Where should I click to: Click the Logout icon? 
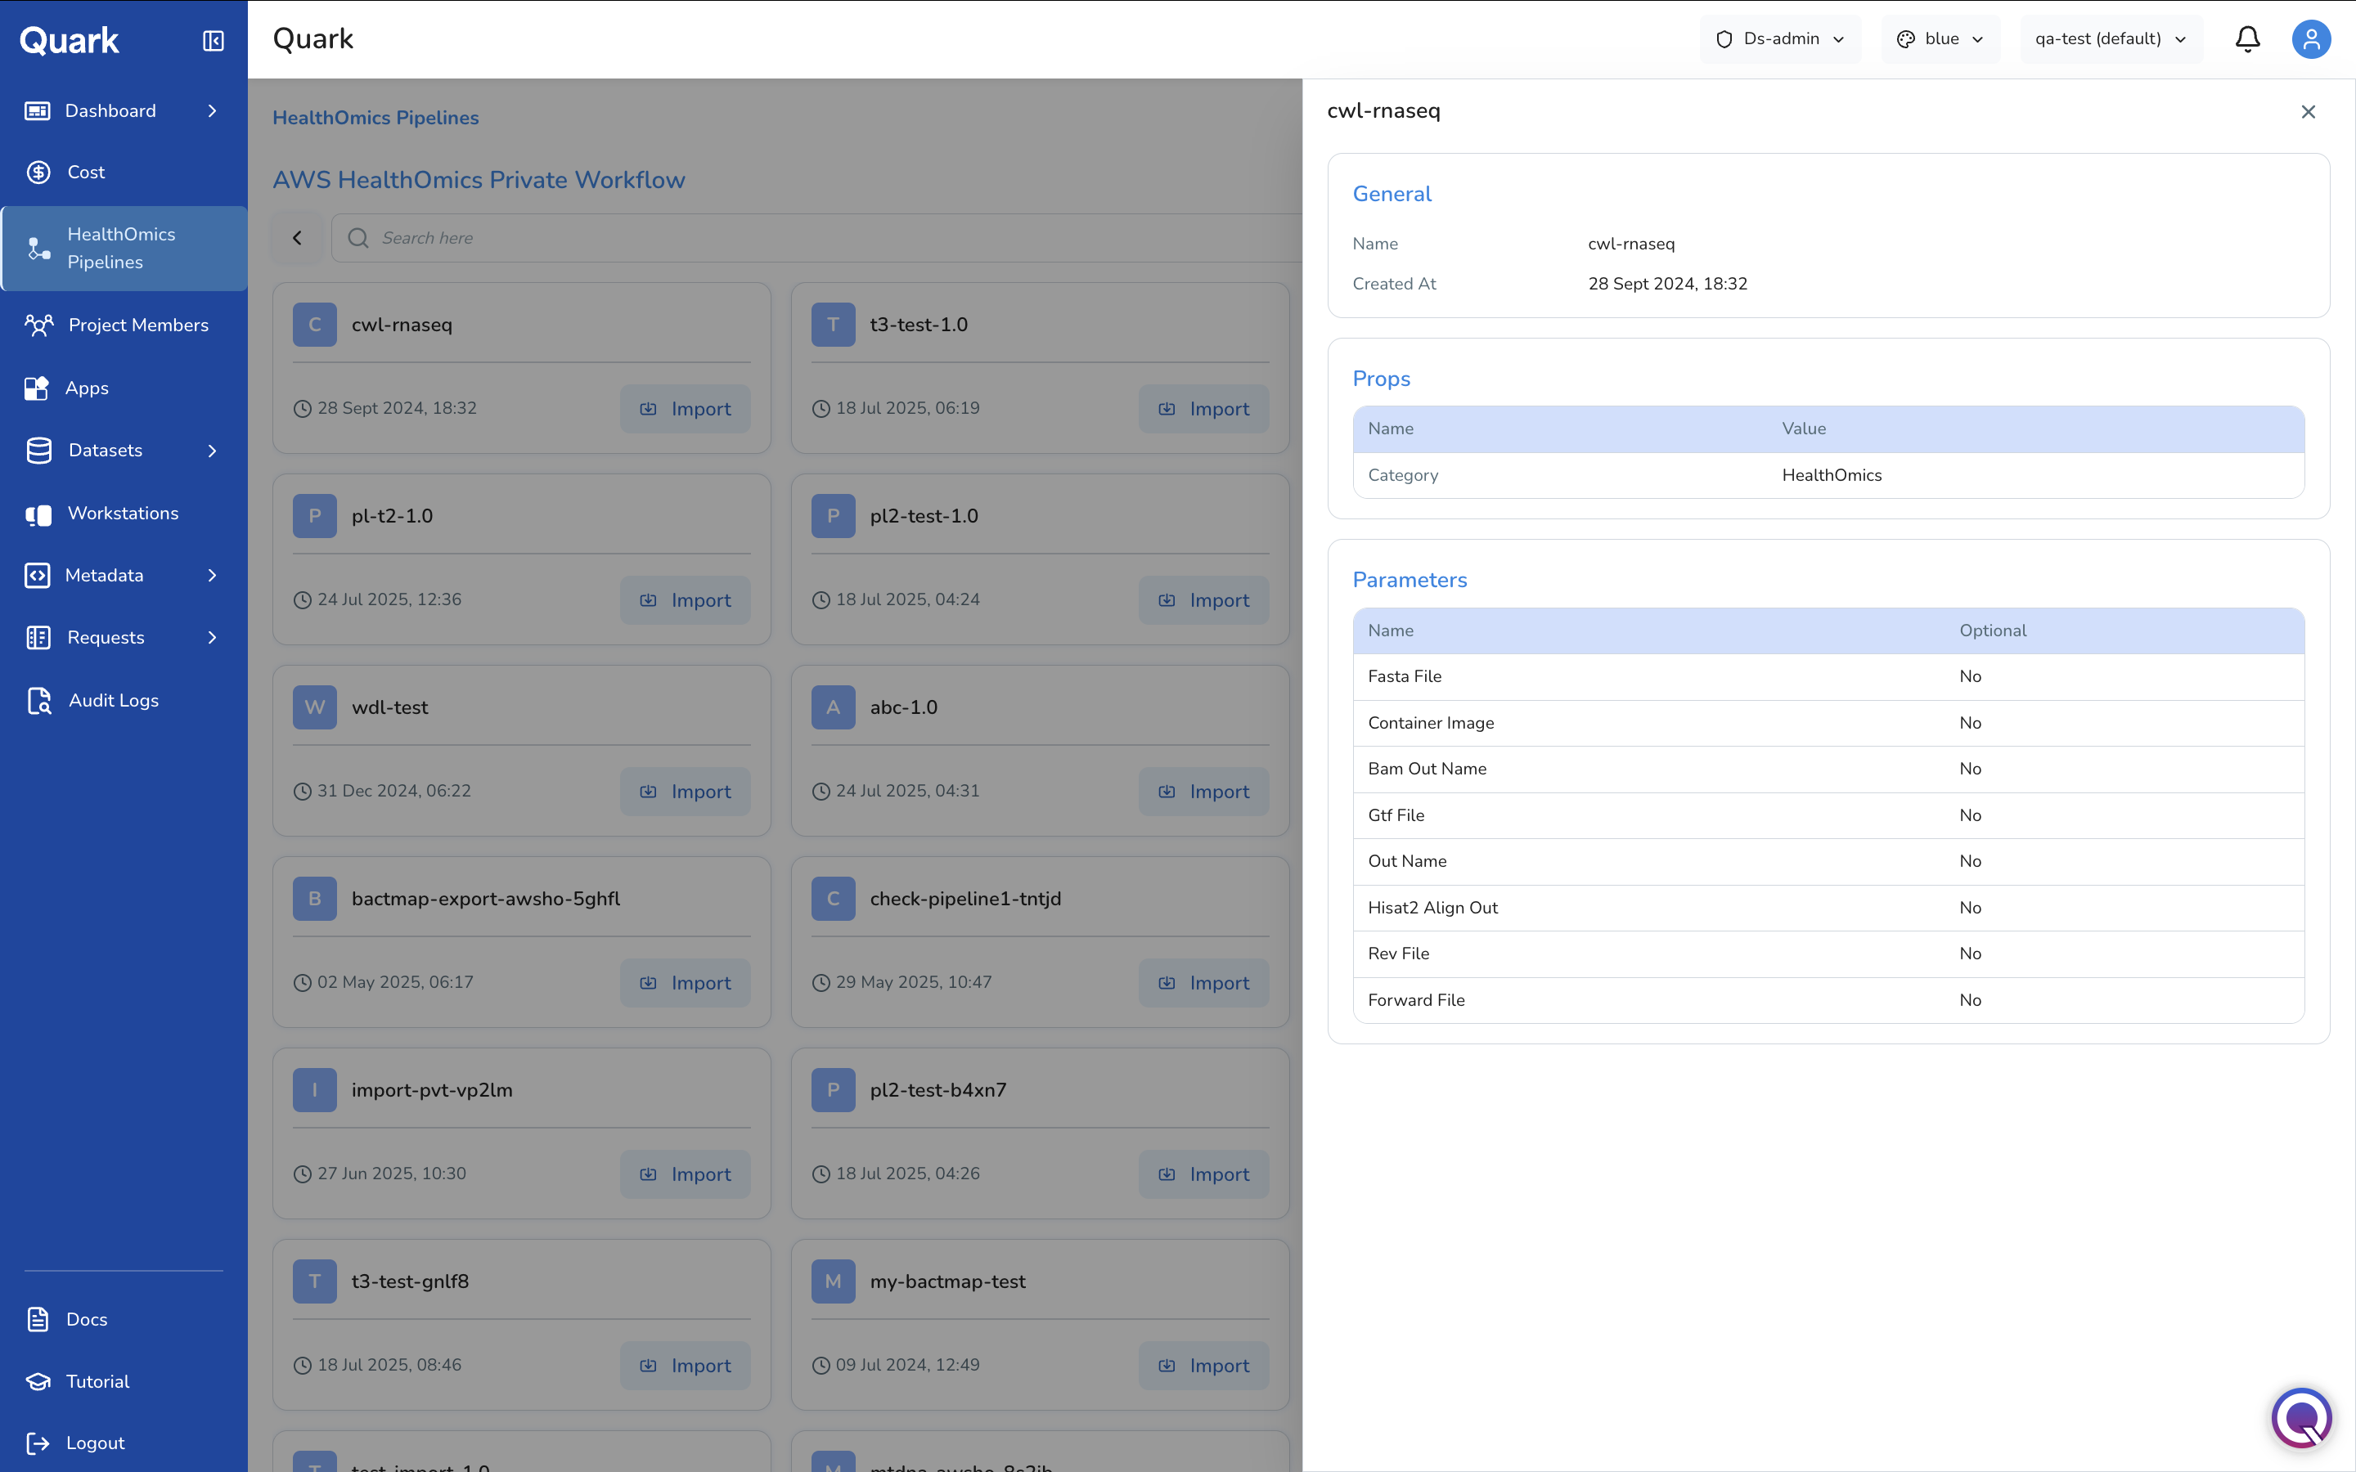(38, 1443)
